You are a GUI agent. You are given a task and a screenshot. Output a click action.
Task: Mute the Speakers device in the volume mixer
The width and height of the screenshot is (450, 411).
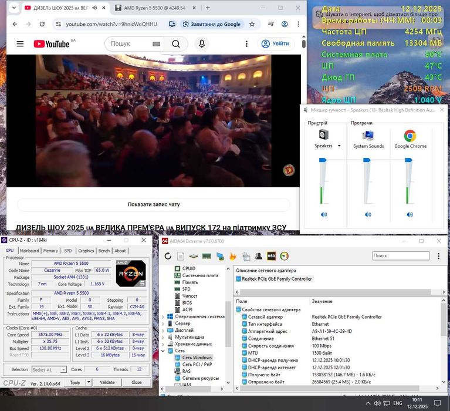(x=324, y=215)
